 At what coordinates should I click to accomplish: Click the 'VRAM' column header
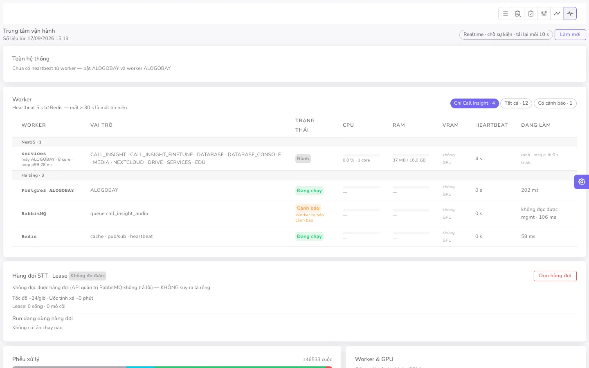[450, 125]
